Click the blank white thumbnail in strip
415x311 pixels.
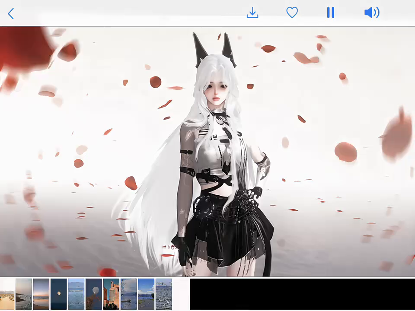pos(181,294)
